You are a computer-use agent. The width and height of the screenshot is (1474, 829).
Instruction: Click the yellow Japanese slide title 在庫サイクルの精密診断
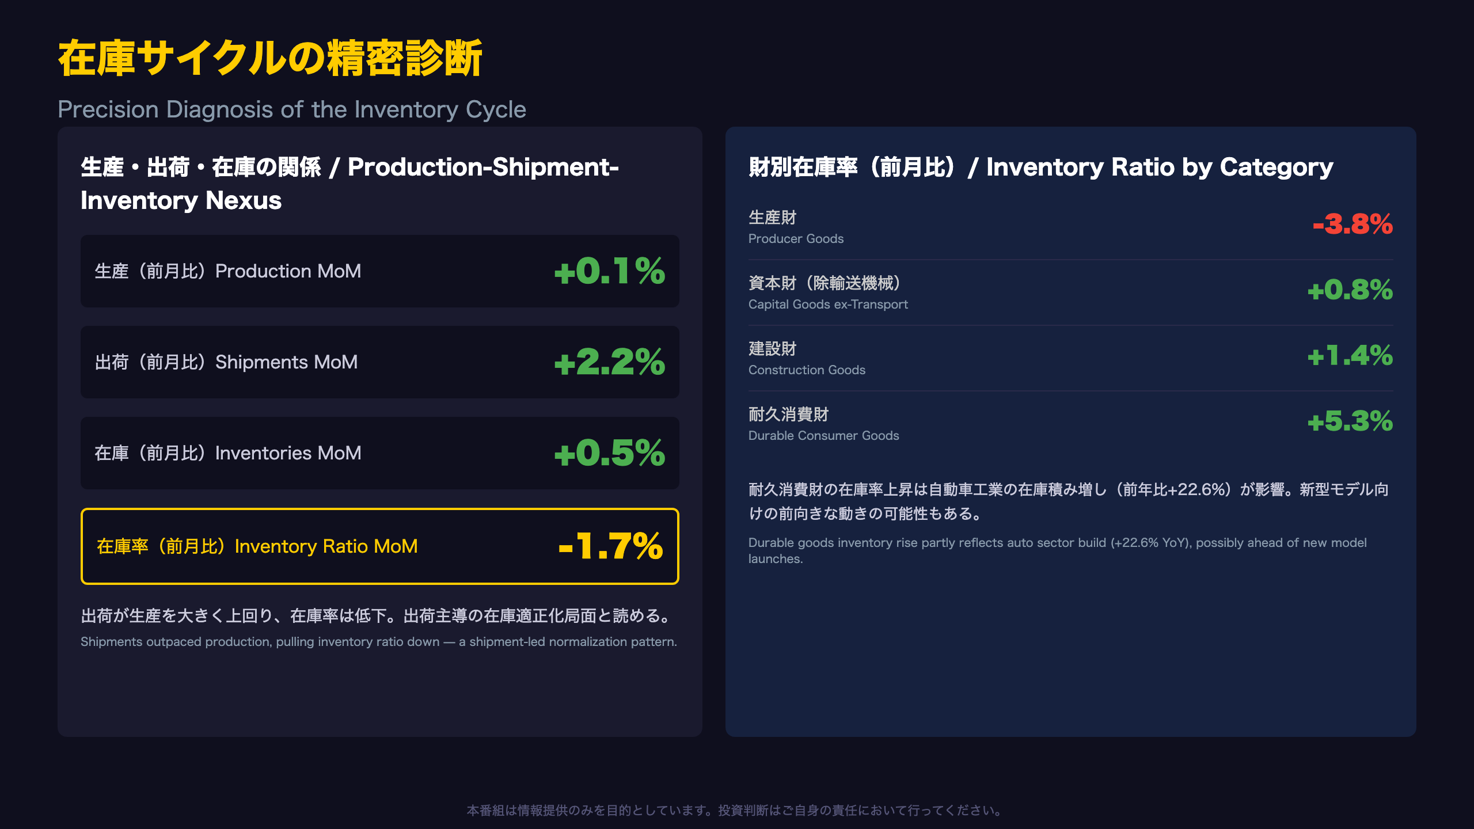click(x=270, y=58)
